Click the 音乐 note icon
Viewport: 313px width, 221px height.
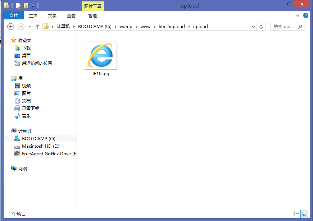[x=17, y=116]
